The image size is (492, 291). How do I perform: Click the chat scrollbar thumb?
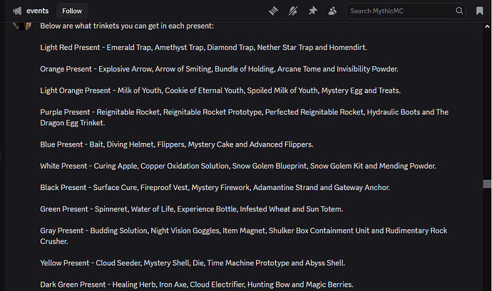pyautogui.click(x=487, y=184)
